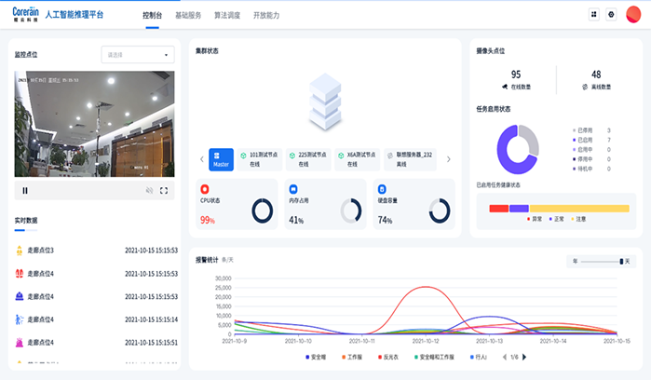651x380 pixels.
Task: Click red 异常 health bar segment
Action: 499,209
